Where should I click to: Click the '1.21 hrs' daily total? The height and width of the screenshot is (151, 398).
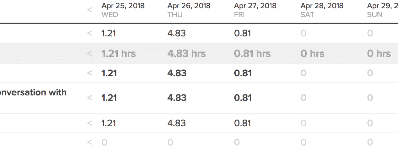coord(118,54)
